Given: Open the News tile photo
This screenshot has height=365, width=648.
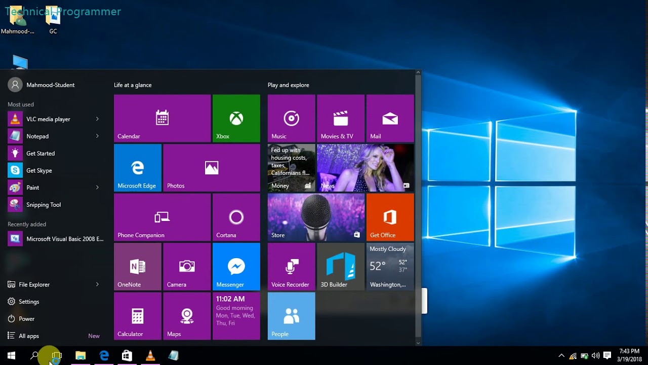Looking at the screenshot, I should (x=366, y=168).
